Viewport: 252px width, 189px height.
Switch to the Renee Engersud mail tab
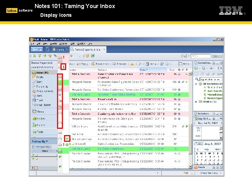(x=87, y=50)
